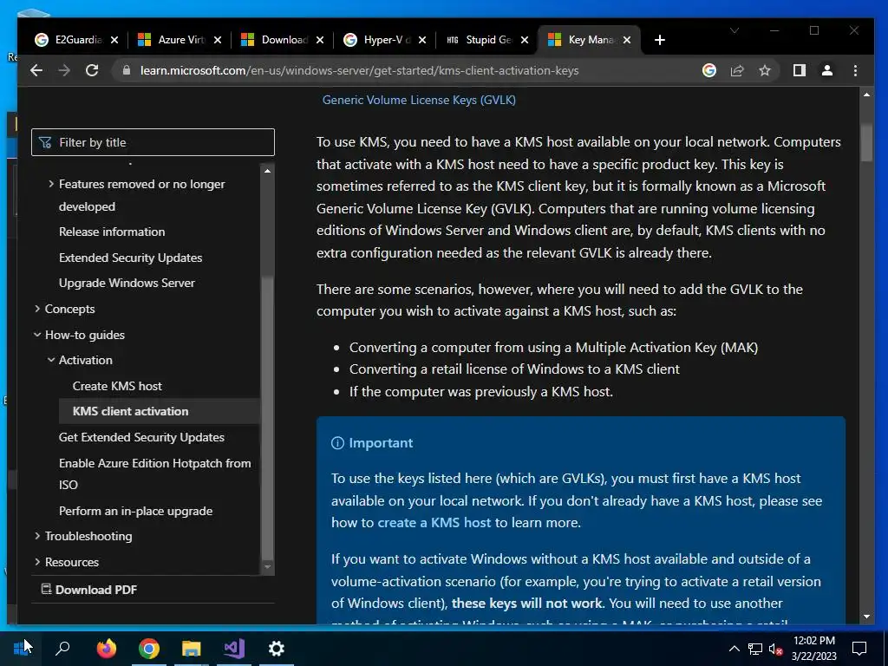Click the address bar URL
The width and height of the screenshot is (888, 666).
click(360, 70)
